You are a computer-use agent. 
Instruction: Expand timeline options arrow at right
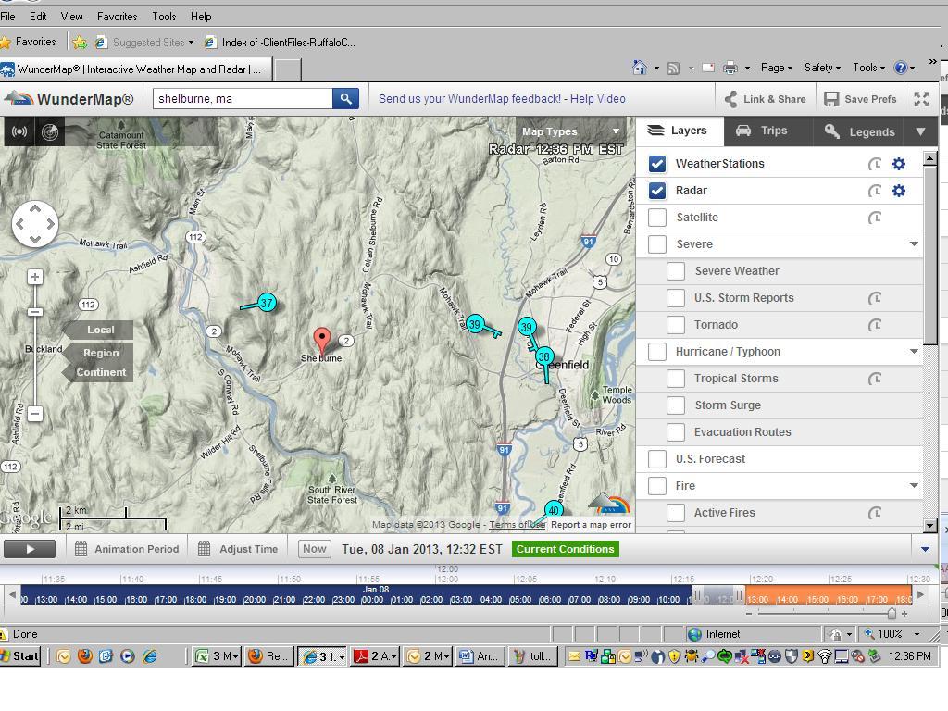pyautogui.click(x=925, y=550)
